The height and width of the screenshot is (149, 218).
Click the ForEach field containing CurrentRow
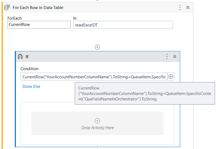pos(39,25)
